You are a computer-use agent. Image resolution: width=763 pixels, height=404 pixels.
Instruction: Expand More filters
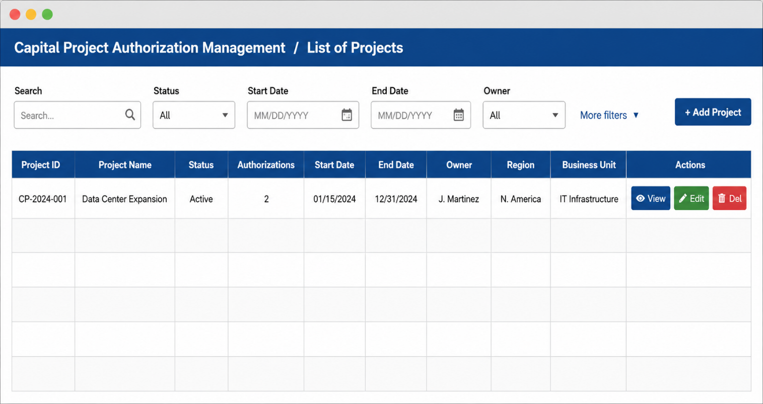[x=609, y=115]
